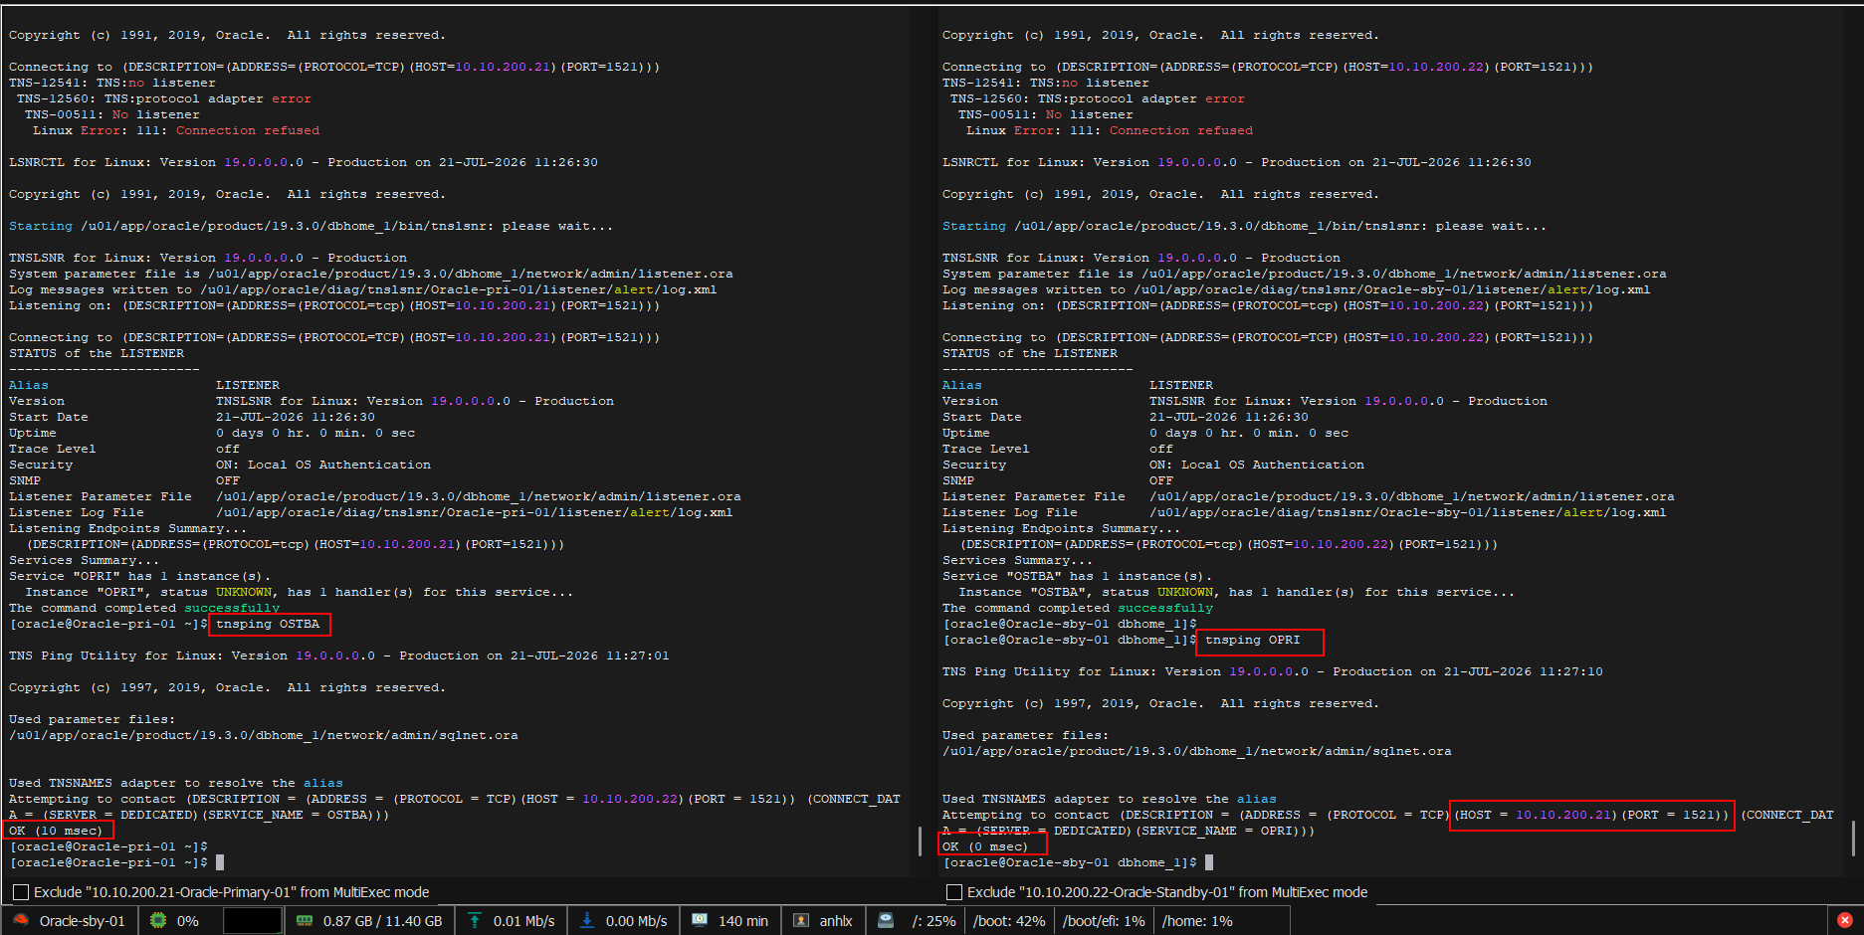
Task: Click right terminal "Starting" tnslsnr line
Action: [x=1245, y=226]
